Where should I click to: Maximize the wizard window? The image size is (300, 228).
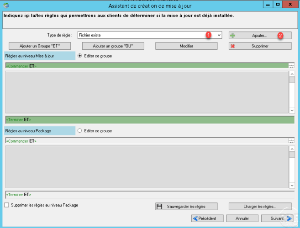pos(278,5)
